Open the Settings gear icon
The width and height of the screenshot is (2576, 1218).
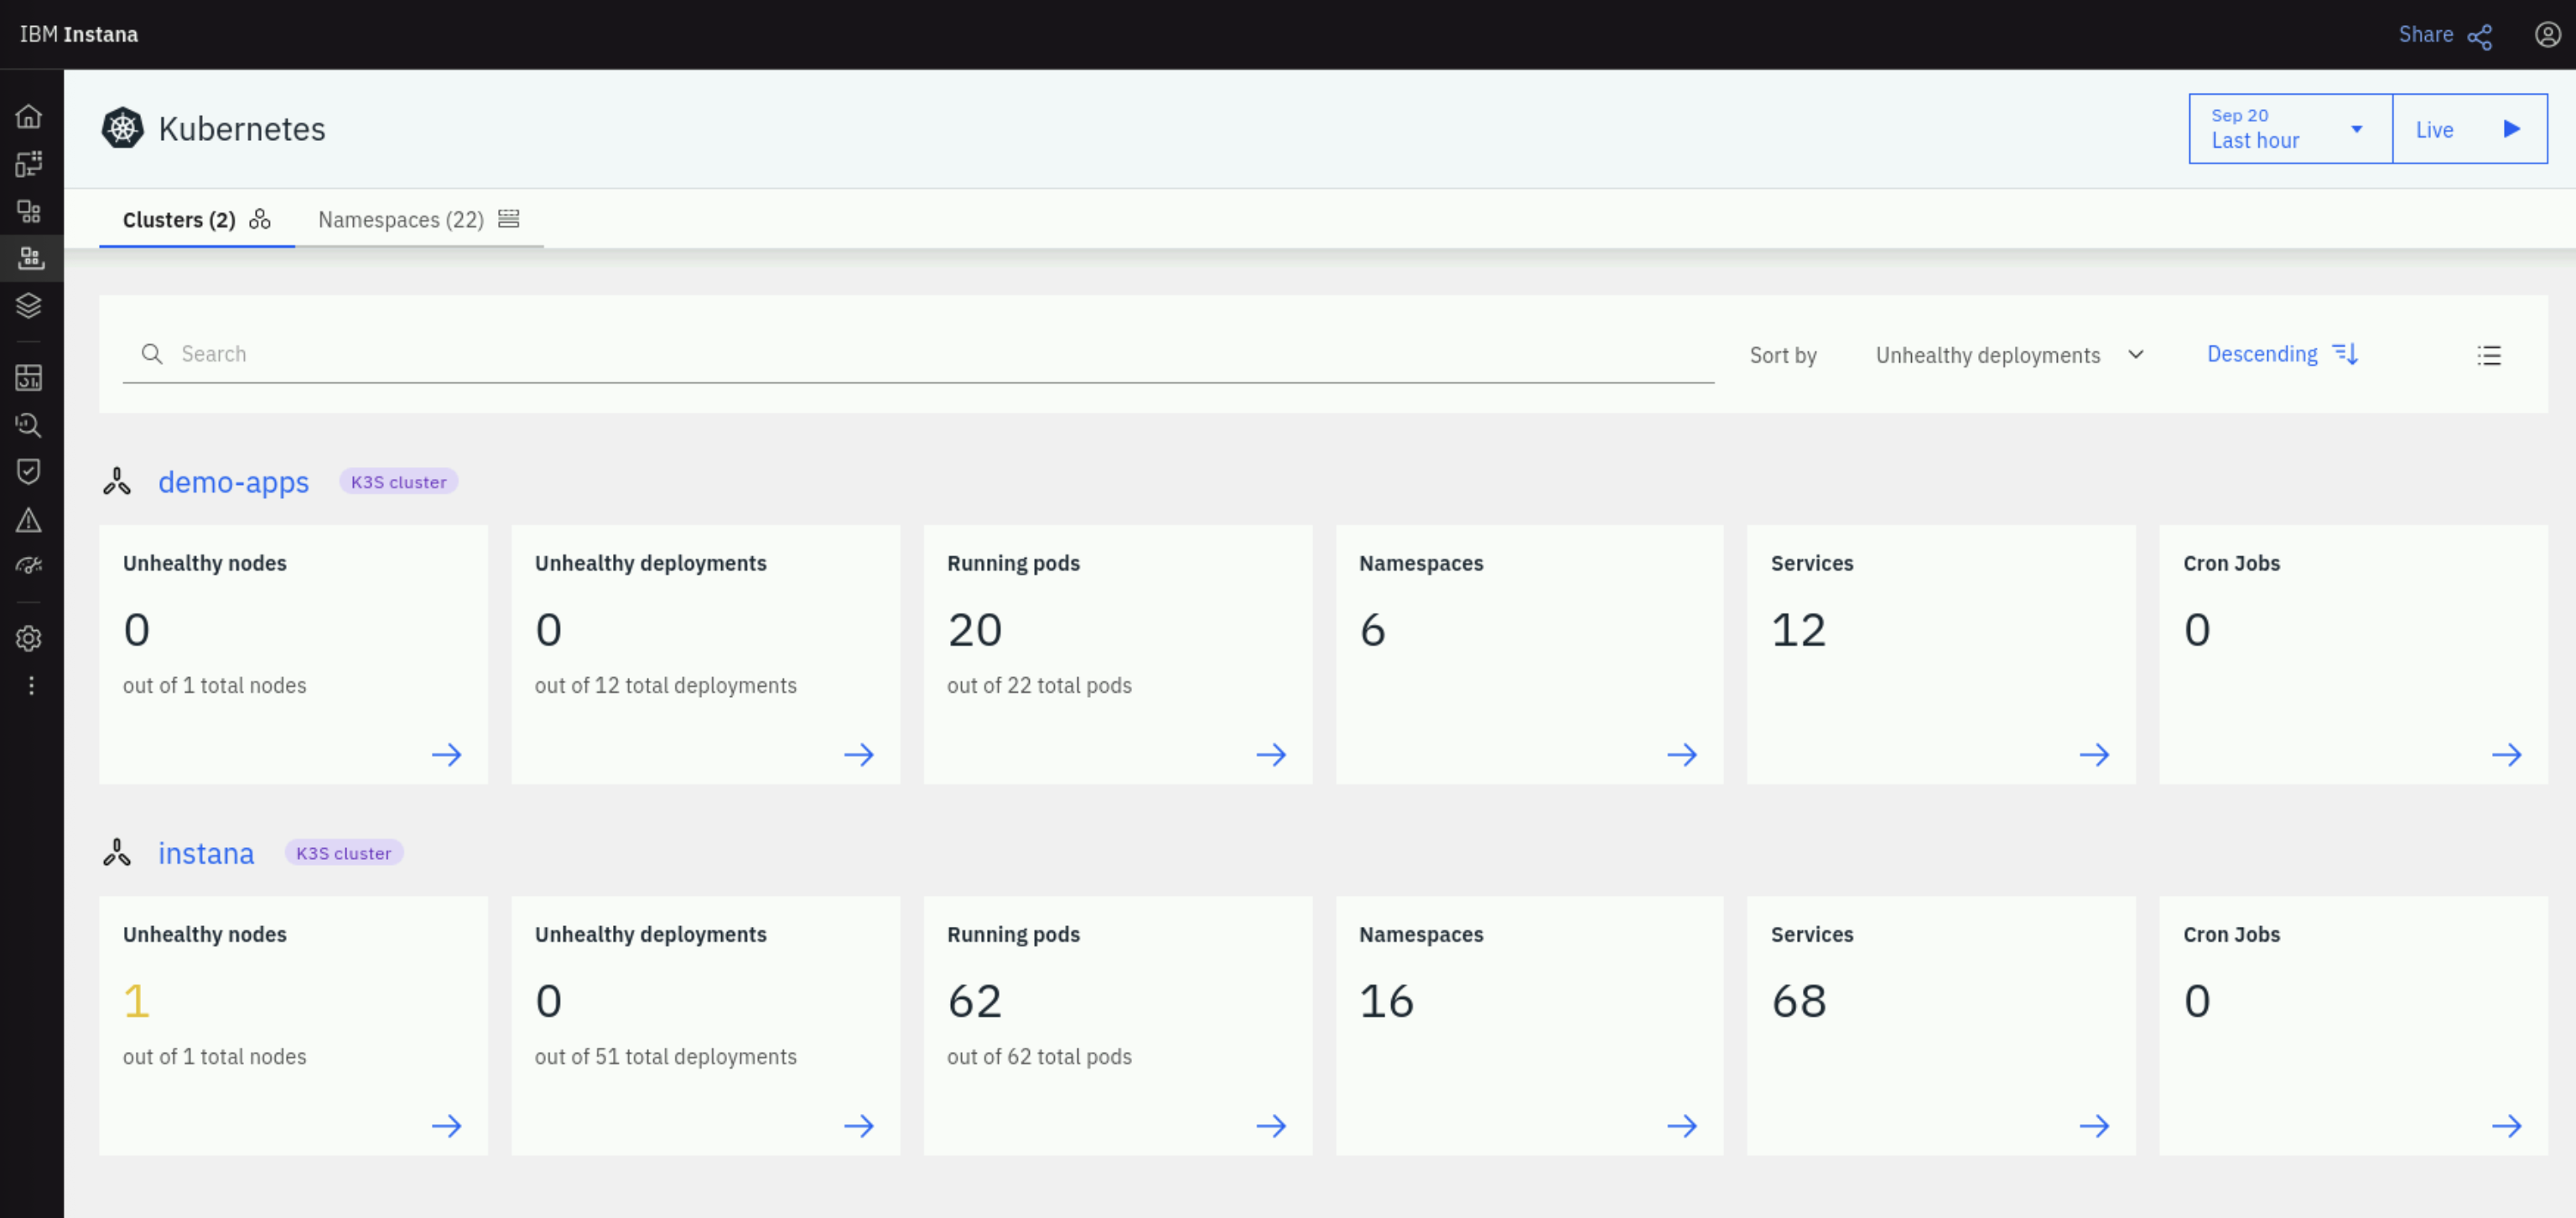[x=29, y=638]
